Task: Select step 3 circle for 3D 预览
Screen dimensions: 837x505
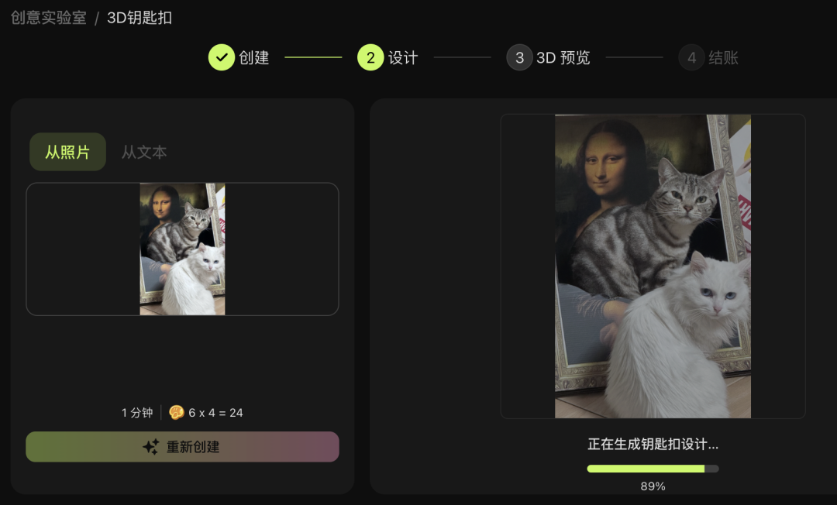Action: [519, 57]
